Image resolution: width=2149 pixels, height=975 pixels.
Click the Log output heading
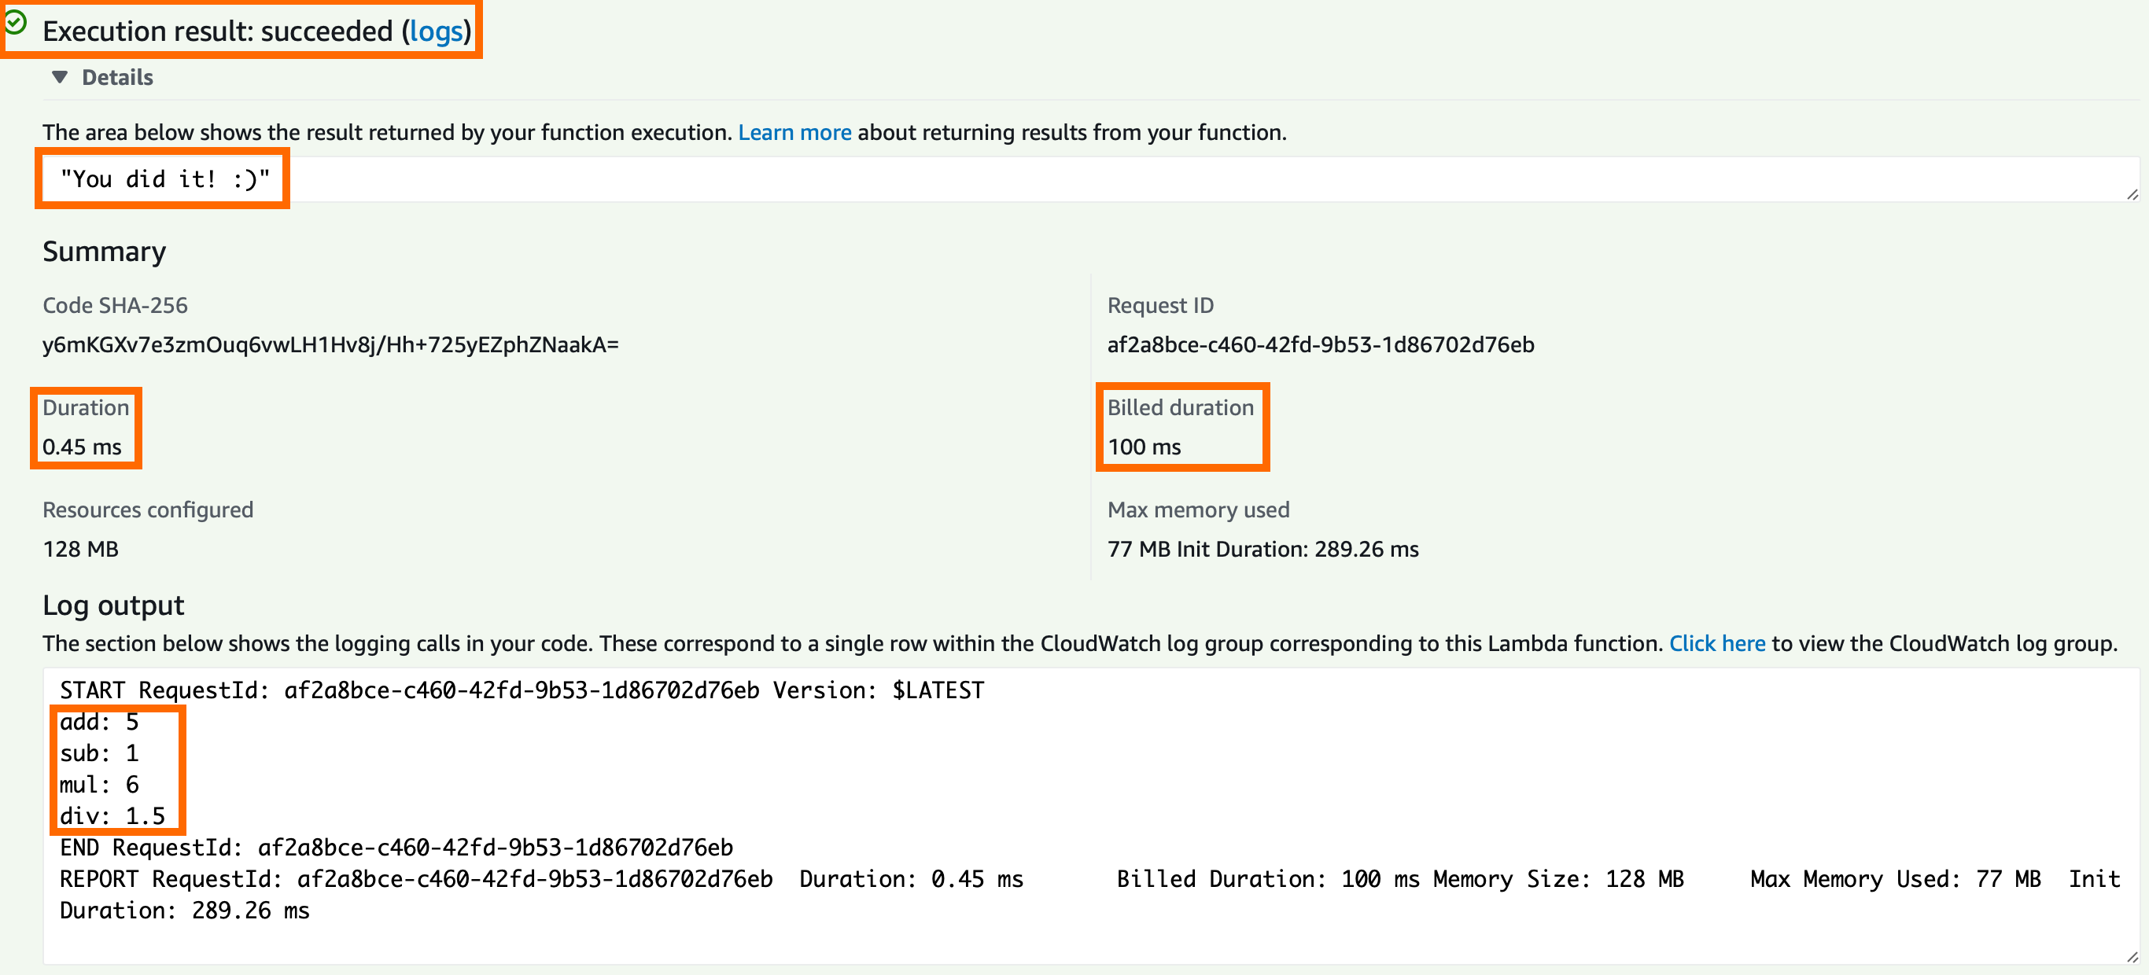[x=113, y=605]
